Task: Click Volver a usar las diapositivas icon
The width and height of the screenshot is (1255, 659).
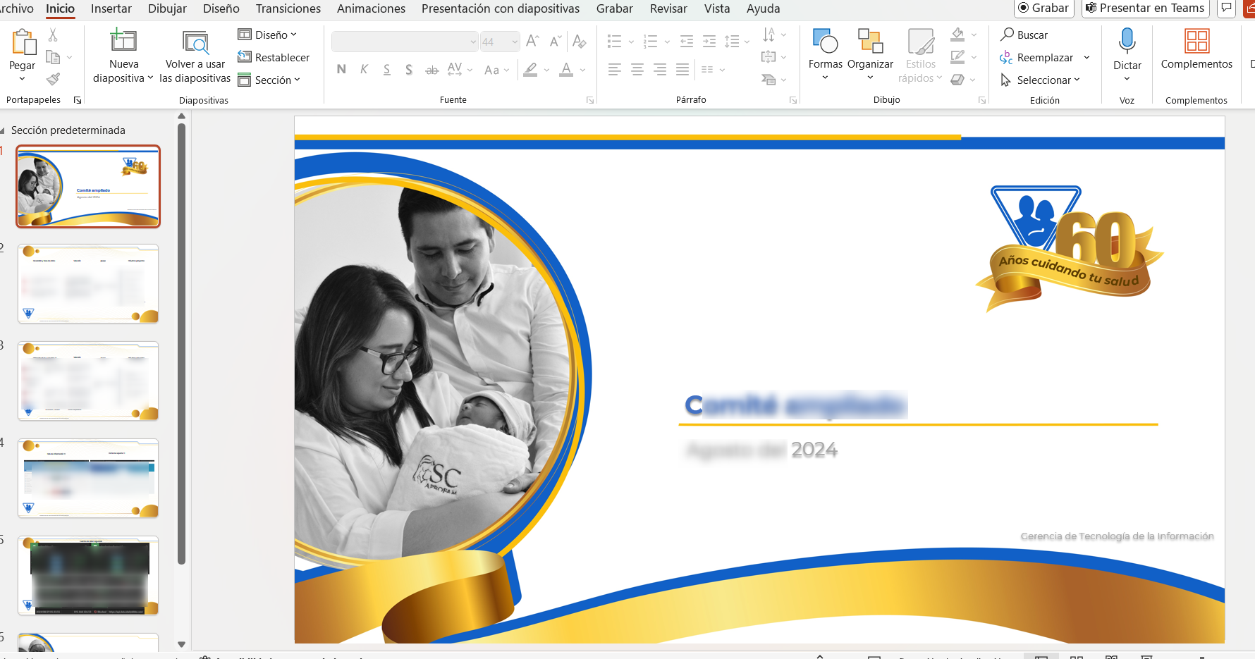Action: 195,42
